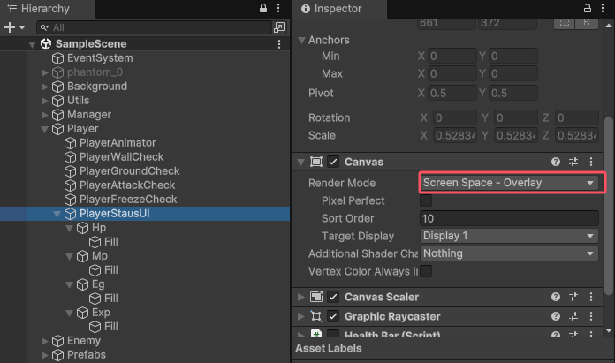Collapse the Eg object
The image size is (615, 363).
[x=70, y=284]
